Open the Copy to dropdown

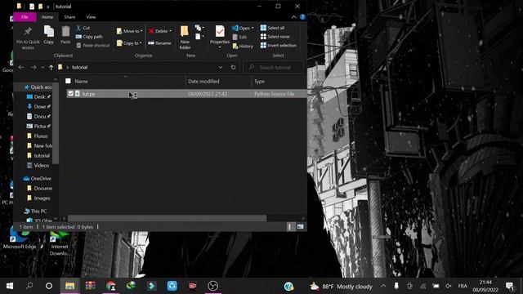coord(129,43)
